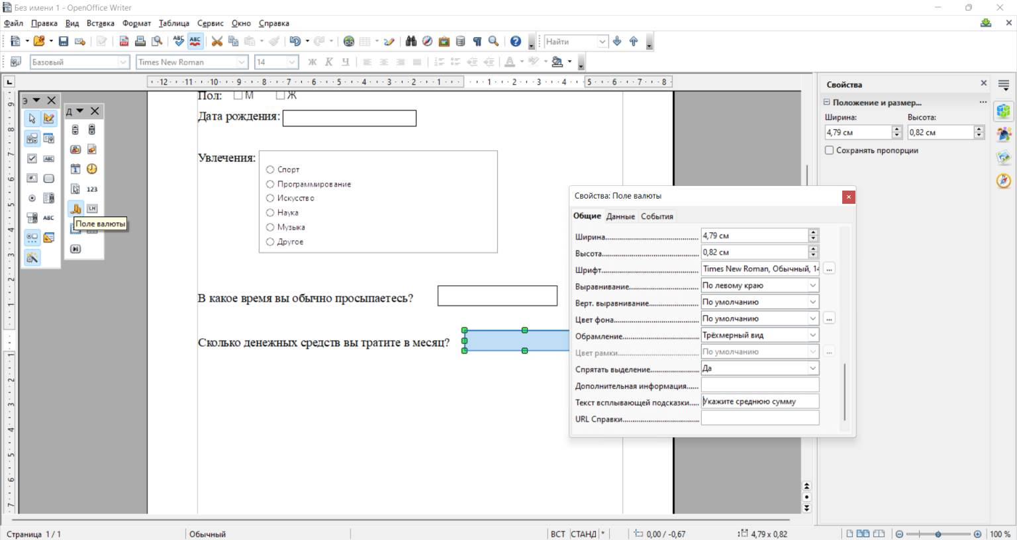Insert a numeric field control
This screenshot has width=1017, height=540.
(92, 189)
